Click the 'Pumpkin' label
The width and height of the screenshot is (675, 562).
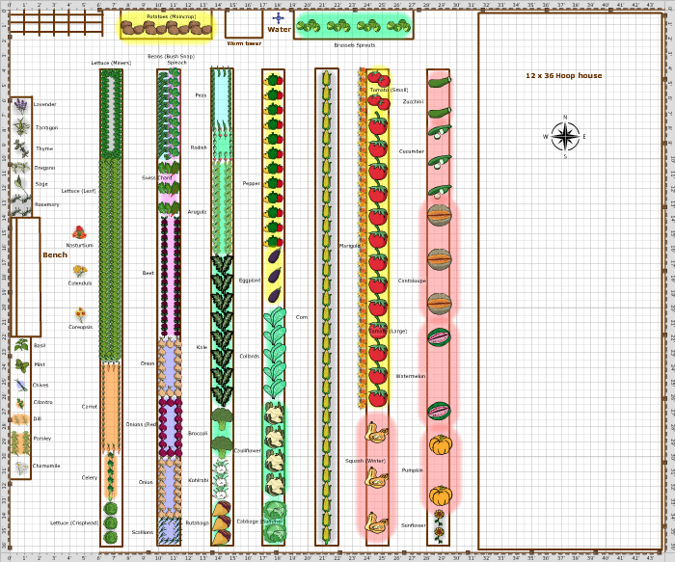coord(413,470)
